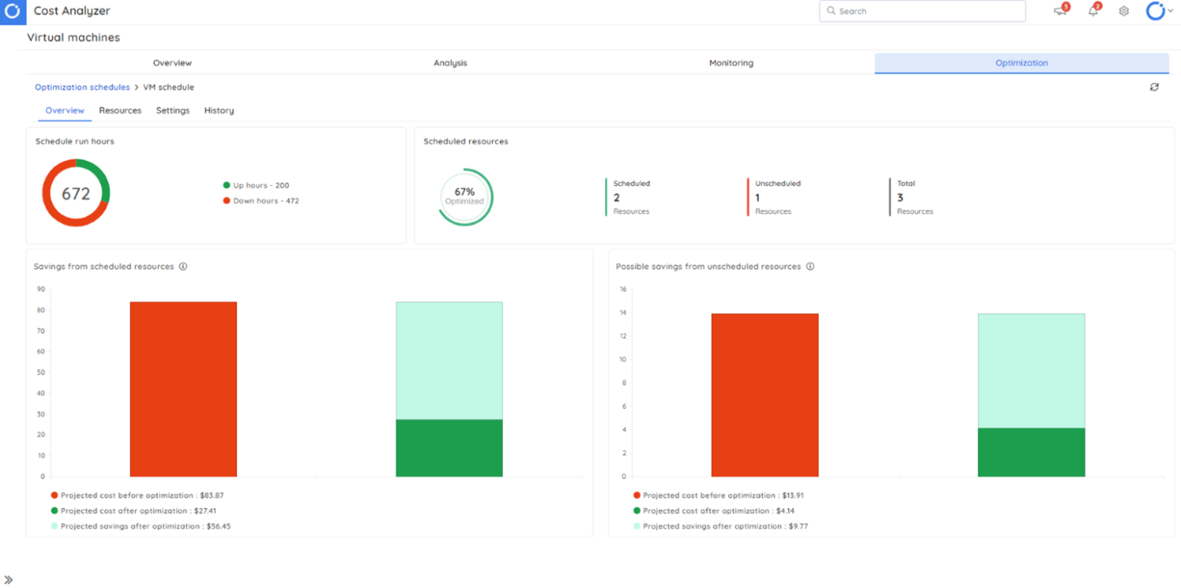Open the Resources sub-tab link

tap(120, 110)
